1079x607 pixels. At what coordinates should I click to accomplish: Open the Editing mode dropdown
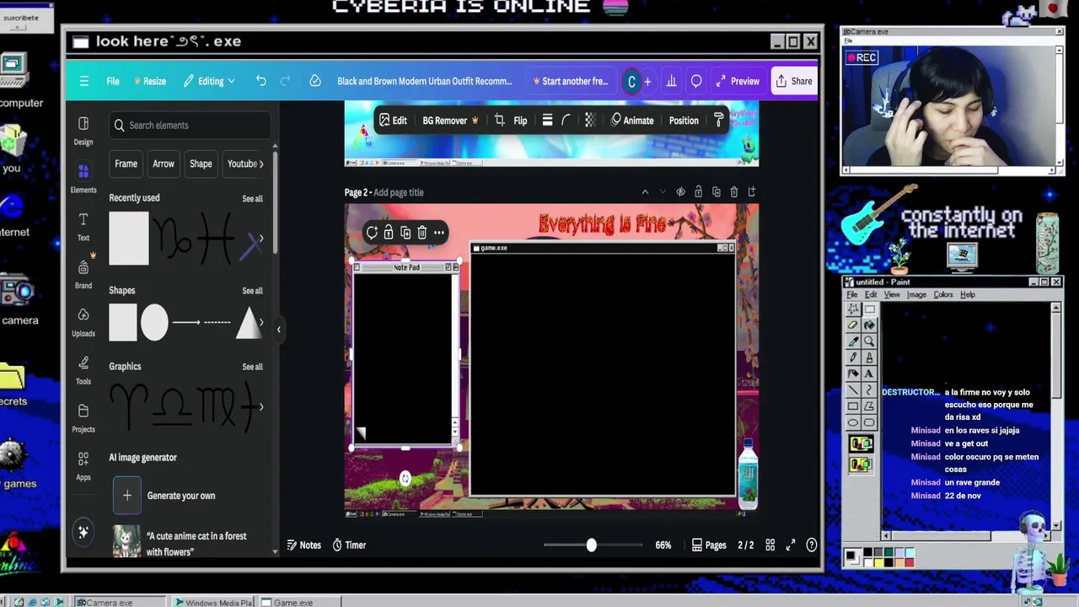coord(209,81)
